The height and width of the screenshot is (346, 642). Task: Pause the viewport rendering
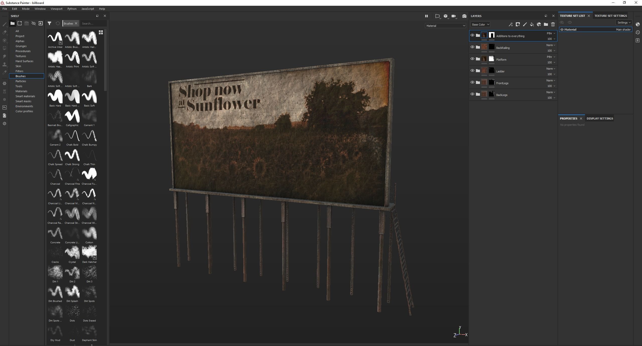(x=426, y=16)
